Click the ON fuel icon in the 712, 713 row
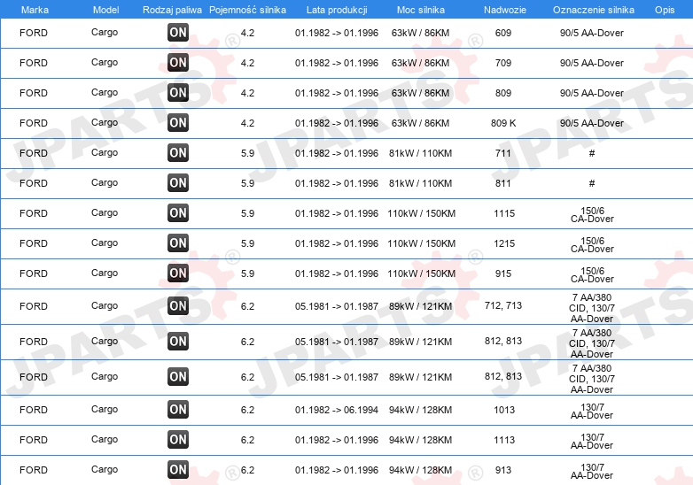This screenshot has height=485, width=693. tap(178, 305)
